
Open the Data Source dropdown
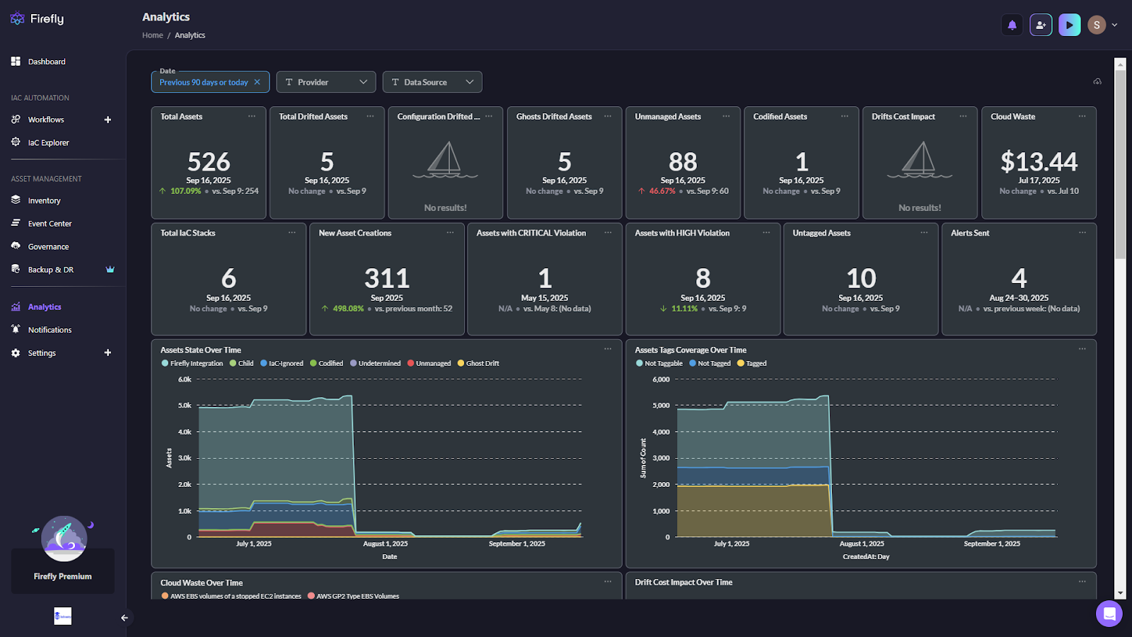432,82
